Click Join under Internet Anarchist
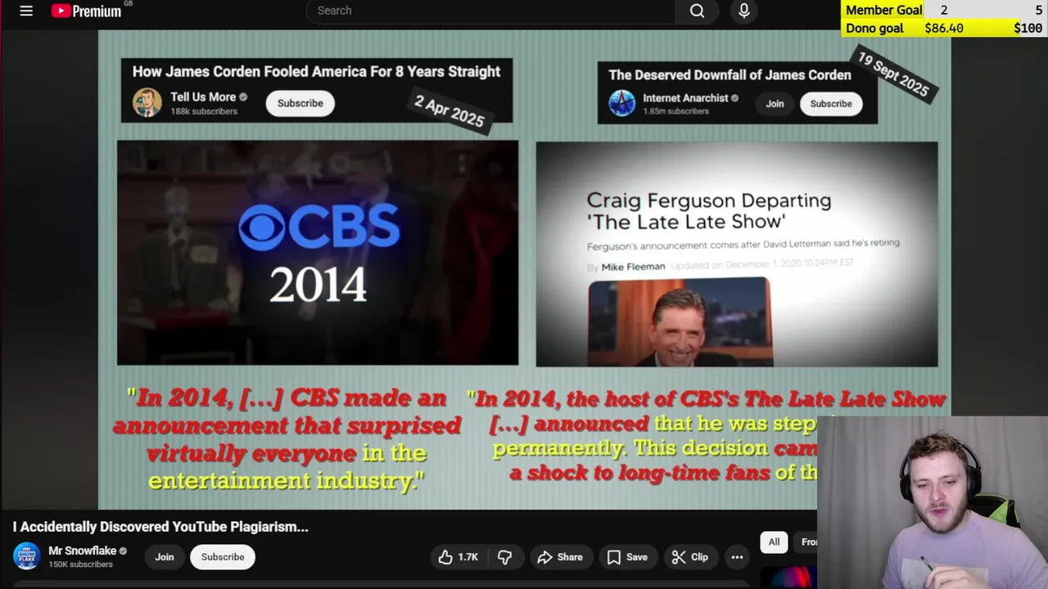Image resolution: width=1048 pixels, height=589 pixels. [x=775, y=104]
